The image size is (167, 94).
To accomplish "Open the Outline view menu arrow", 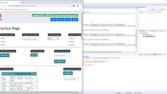I will pyautogui.click(x=165, y=31).
